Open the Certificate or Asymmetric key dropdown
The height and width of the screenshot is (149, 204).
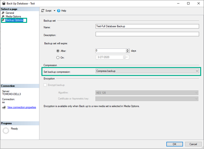[x=147, y=99]
